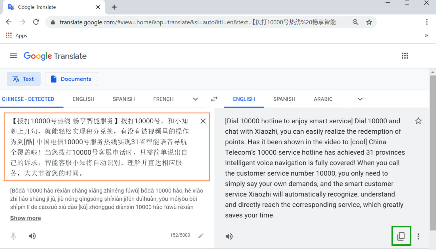Expand the source language list
Image resolution: width=436 pixels, height=250 pixels.
[195, 99]
